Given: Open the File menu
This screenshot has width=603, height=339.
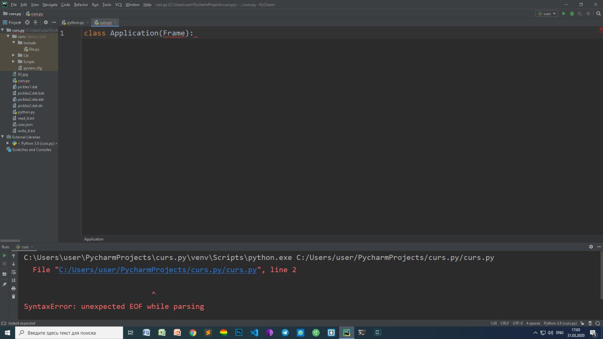Looking at the screenshot, I should click(14, 5).
